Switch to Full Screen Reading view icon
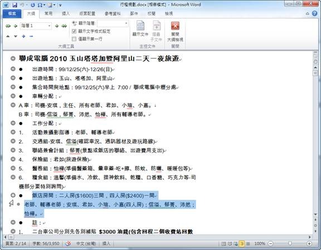Image resolution: width=321 pixels, height=250 pixels. (x=230, y=243)
